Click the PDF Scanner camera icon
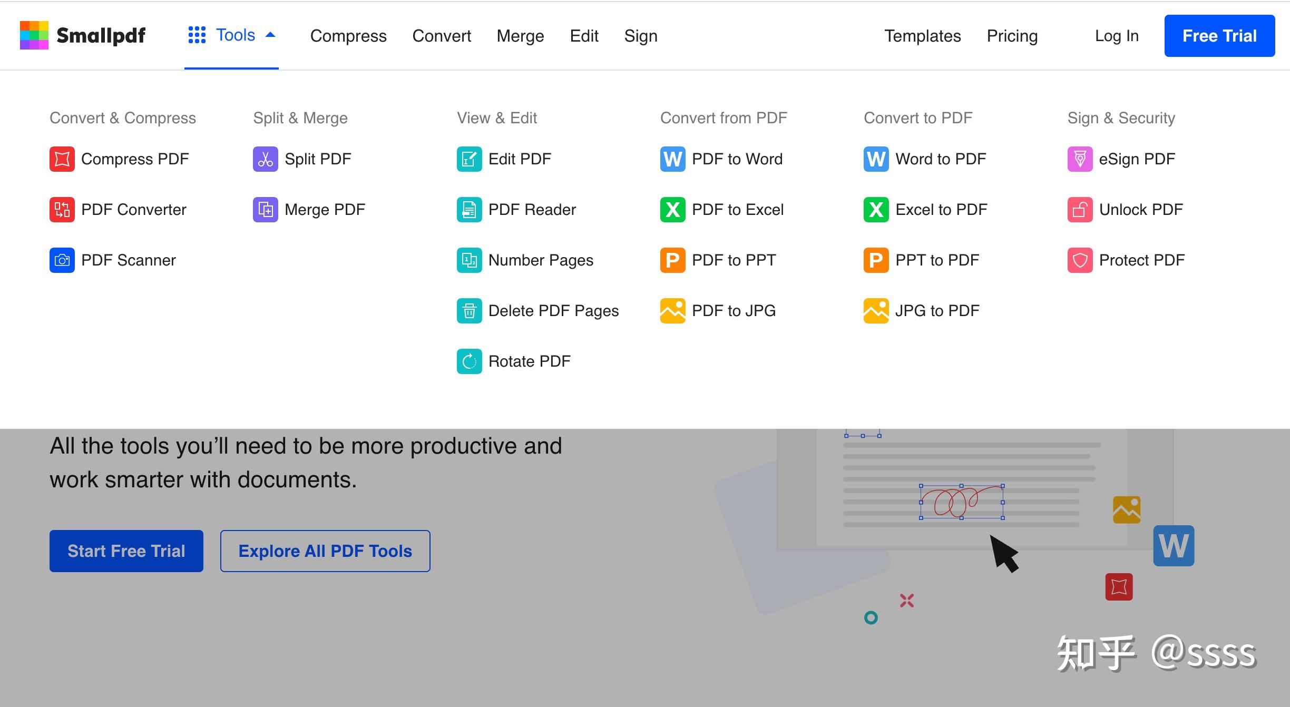 62,260
